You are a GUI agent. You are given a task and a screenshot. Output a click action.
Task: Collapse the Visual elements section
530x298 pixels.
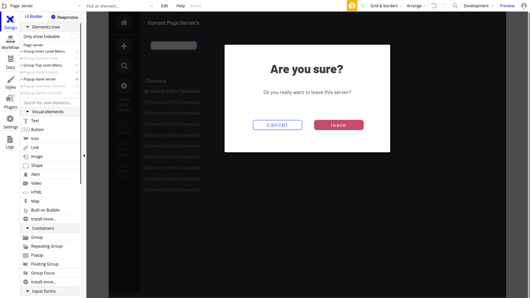27,112
